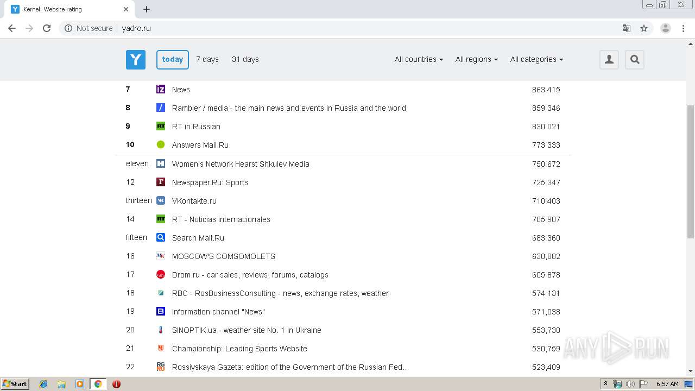This screenshot has height=391, width=695.
Task: Reload the page
Action: pos(47,28)
